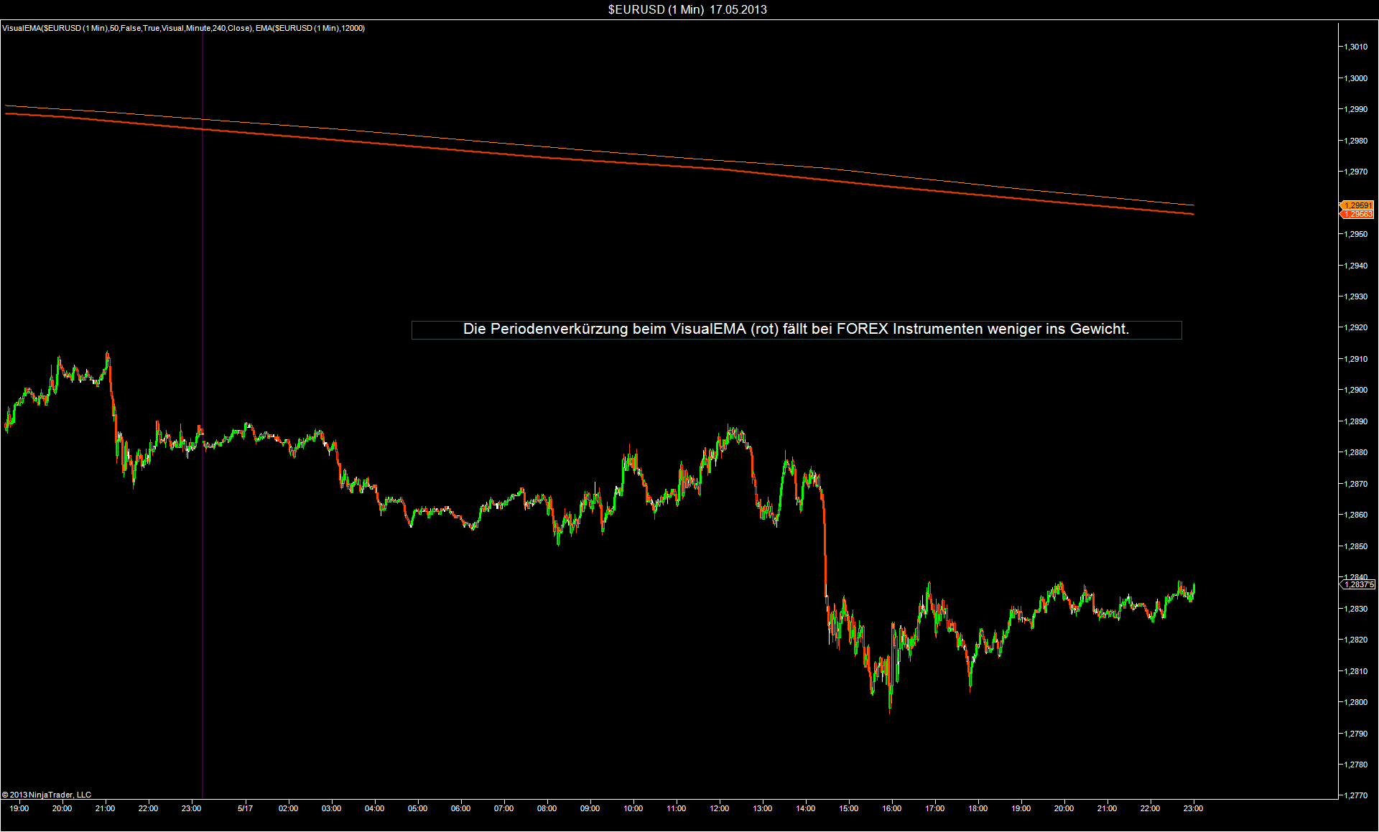The height and width of the screenshot is (832, 1379).
Task: Click the 1,3010 price axis label
Action: click(1356, 47)
